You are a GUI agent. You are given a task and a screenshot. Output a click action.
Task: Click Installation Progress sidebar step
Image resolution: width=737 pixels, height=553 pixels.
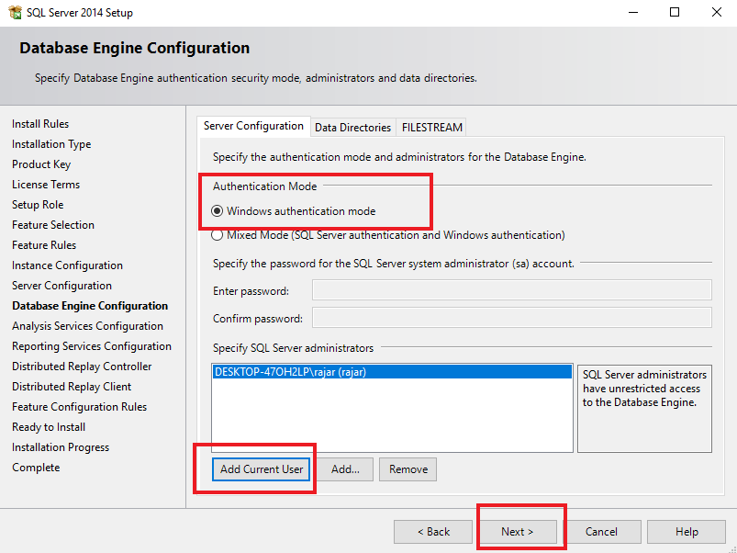(x=61, y=447)
